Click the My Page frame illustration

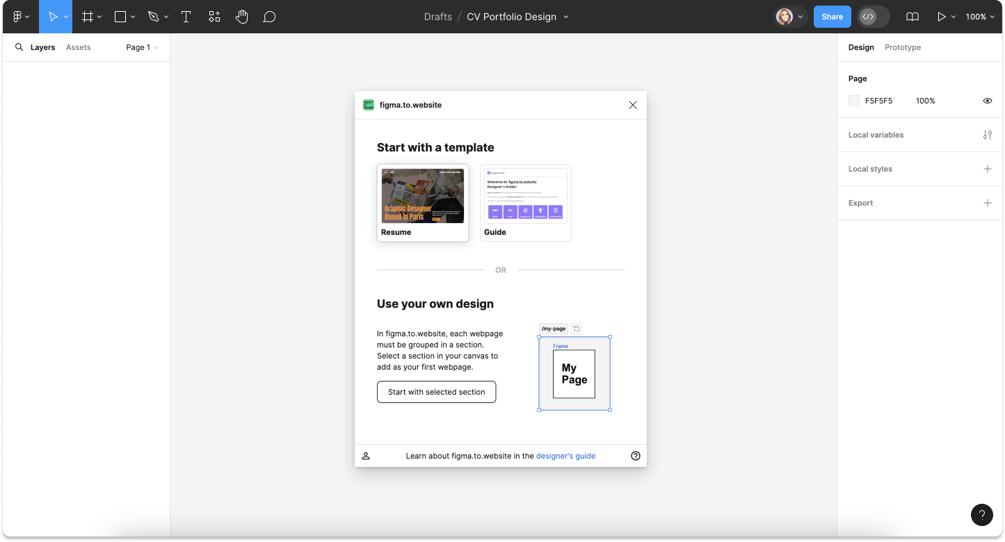[574, 374]
